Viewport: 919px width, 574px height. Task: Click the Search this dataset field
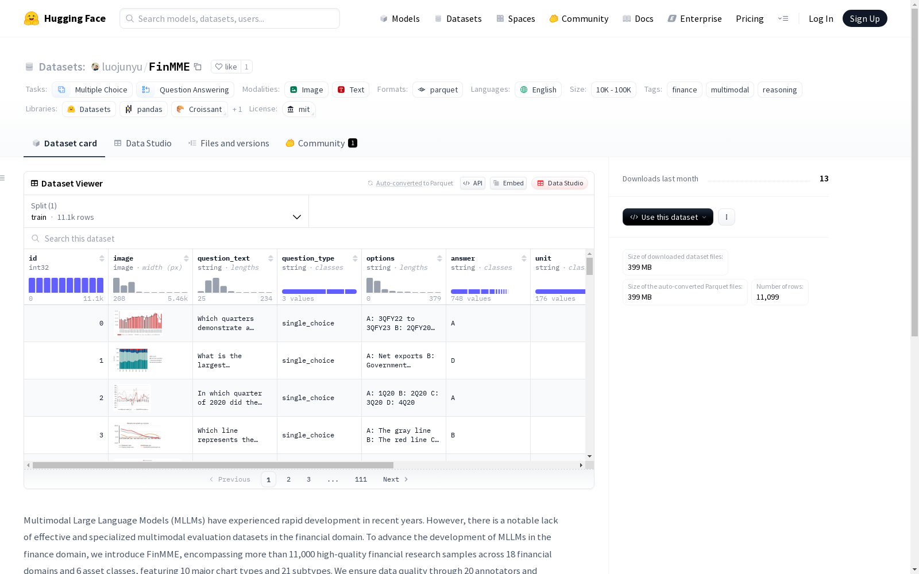point(309,238)
